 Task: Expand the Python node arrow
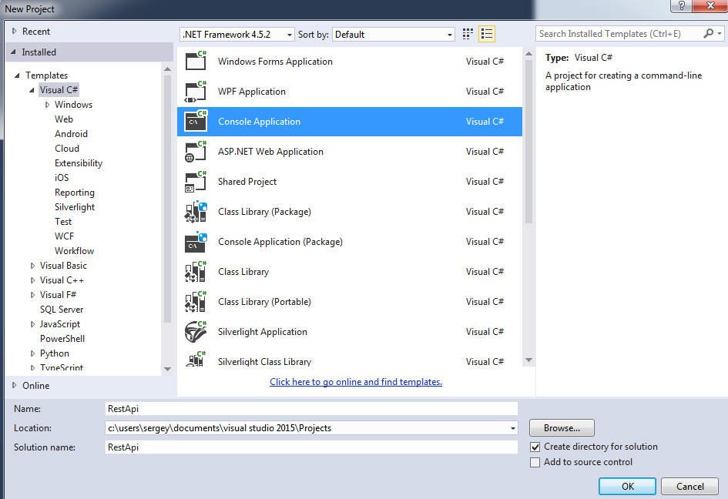(x=32, y=353)
